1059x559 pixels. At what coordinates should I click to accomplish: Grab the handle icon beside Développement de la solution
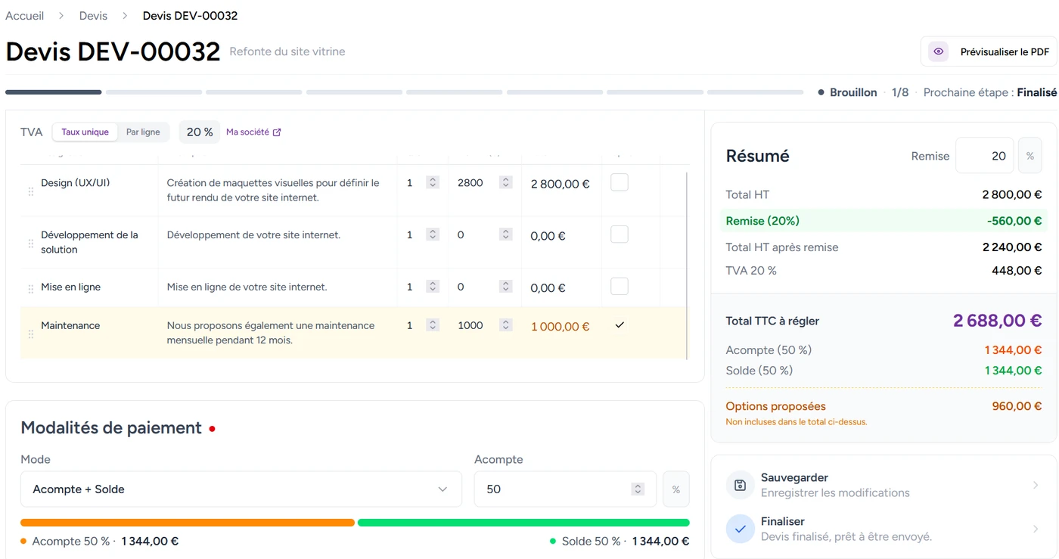point(31,244)
